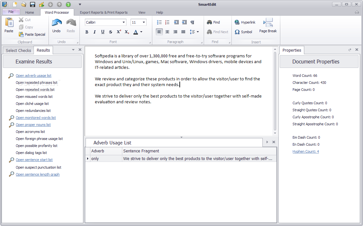Screen dimensions: 363x226
Task: Click the save floppy disk icon
Action: tap(33, 4)
